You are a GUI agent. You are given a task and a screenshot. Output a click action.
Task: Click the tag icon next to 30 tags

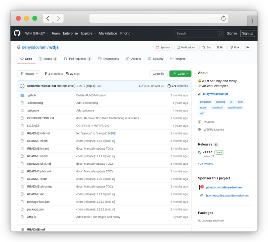(68, 74)
